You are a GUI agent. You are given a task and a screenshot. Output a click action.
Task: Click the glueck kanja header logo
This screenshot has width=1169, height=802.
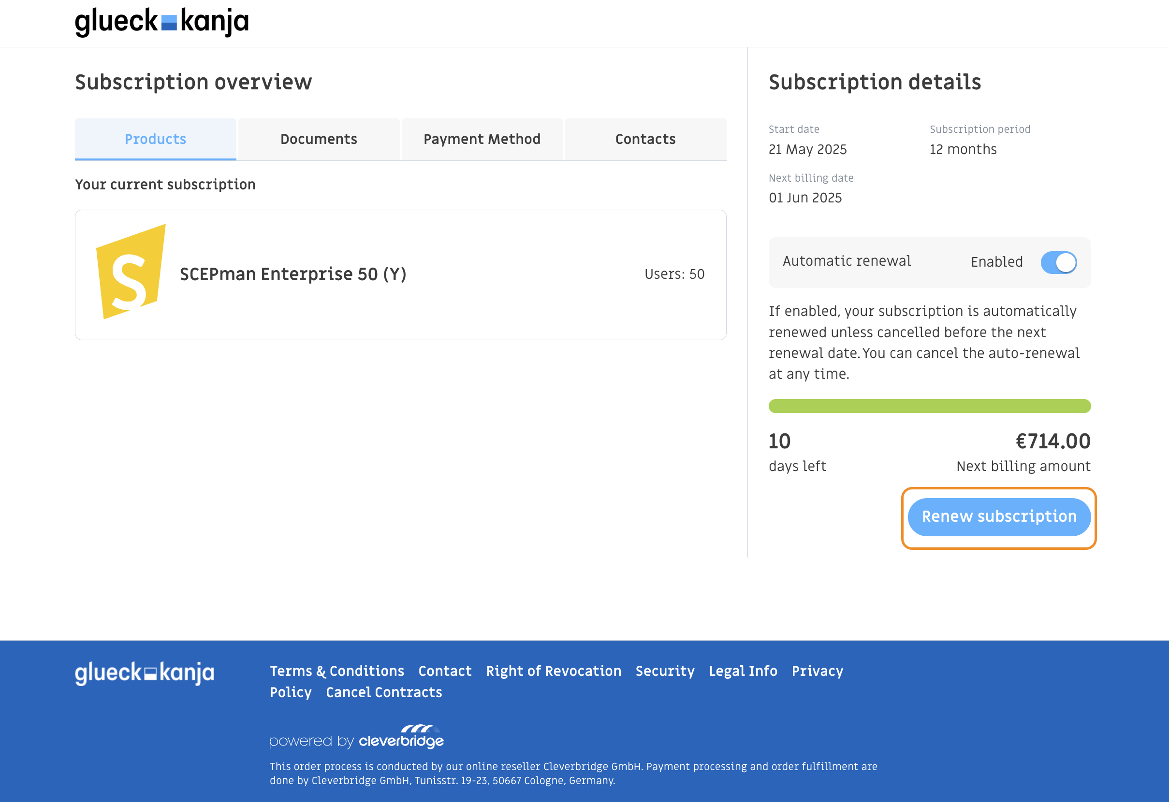(x=161, y=22)
